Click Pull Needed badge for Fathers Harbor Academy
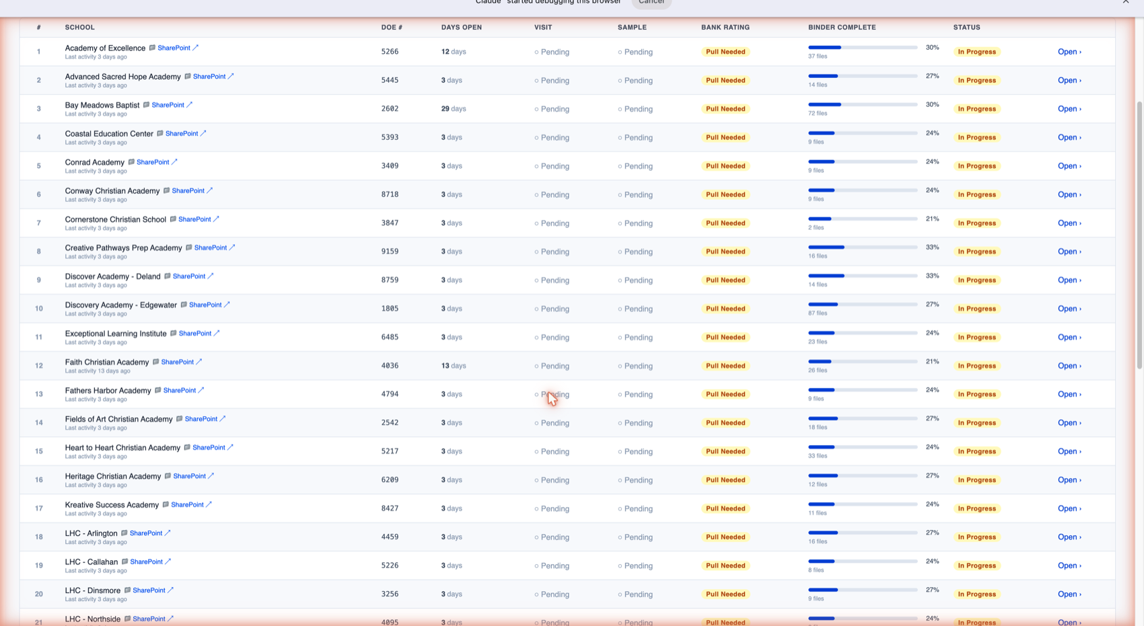 tap(725, 394)
